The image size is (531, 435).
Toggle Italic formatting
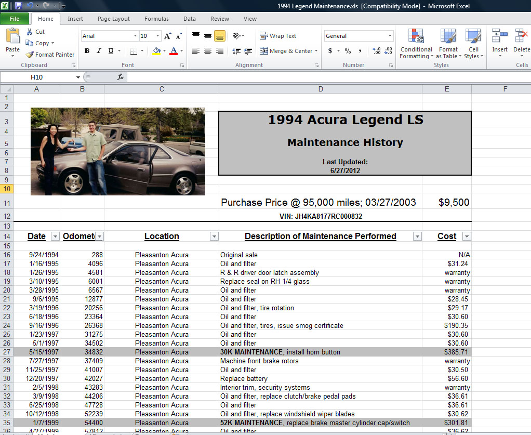[99, 51]
